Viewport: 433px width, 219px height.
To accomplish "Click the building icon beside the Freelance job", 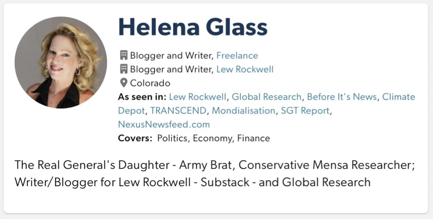I will pyautogui.click(x=123, y=56).
